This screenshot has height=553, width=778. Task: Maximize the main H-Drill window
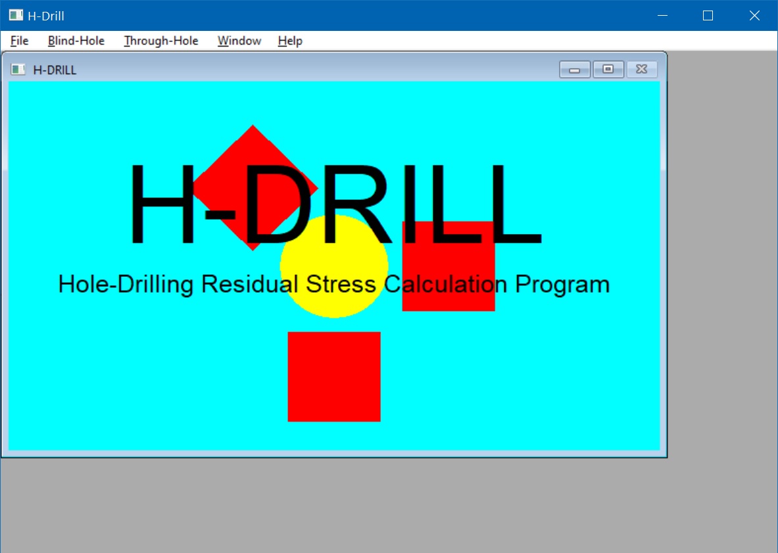coord(708,15)
